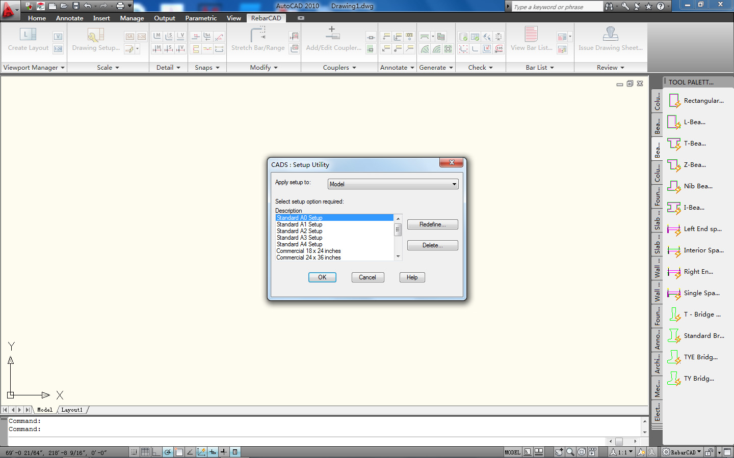
Task: Toggle Lineweight display in status bar
Action: tap(224, 452)
